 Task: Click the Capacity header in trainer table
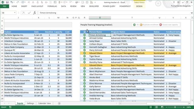[58, 32]
